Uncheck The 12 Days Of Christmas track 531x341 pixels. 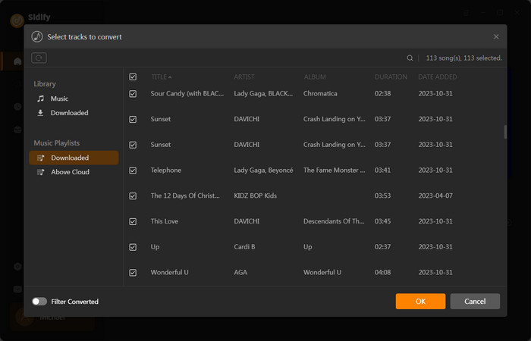[x=133, y=196]
